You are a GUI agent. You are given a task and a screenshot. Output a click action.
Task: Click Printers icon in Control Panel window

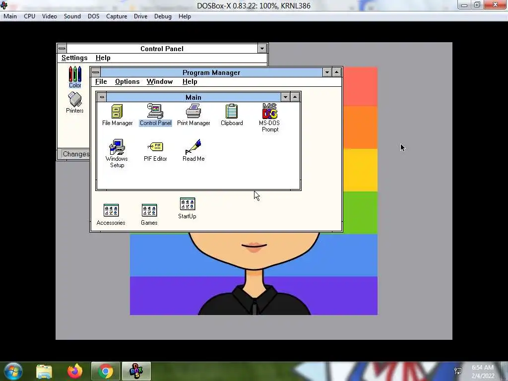click(x=75, y=102)
